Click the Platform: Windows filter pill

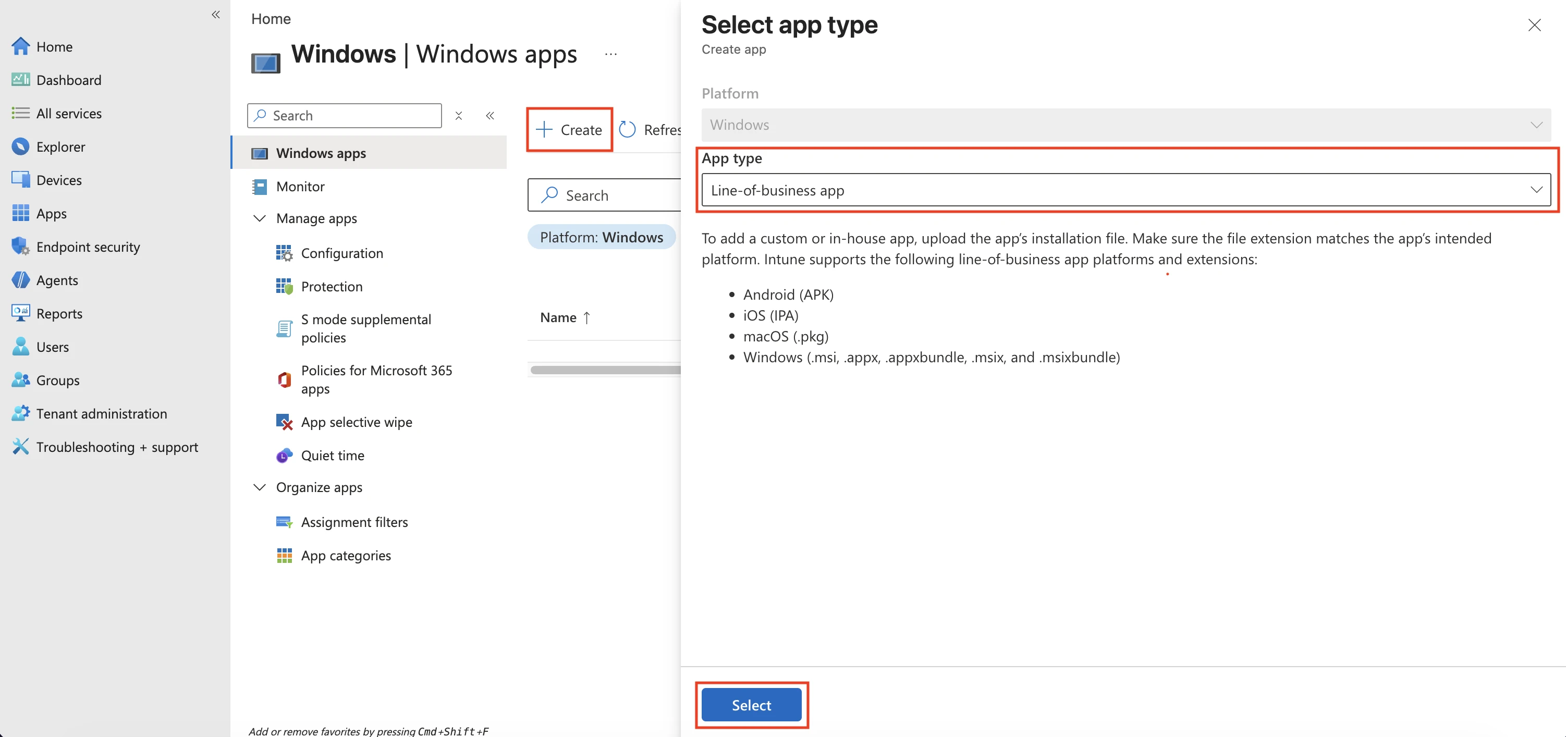click(601, 237)
